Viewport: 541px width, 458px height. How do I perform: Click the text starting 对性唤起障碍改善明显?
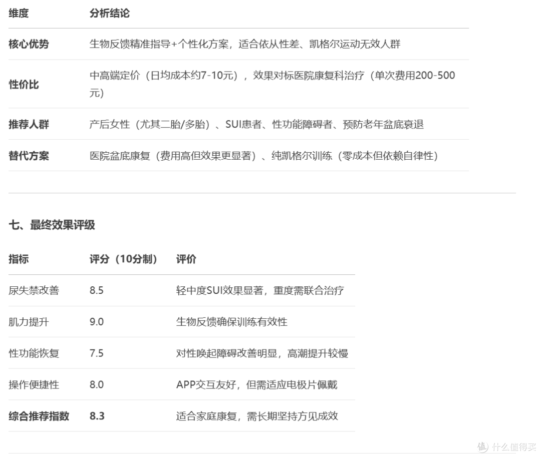tap(262, 353)
